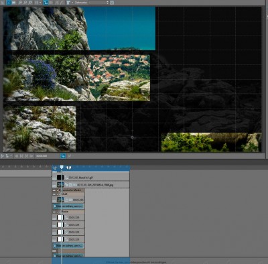The width and height of the screenshot is (268, 264).
Task: Click the time display field under the preview
Action: point(42,156)
